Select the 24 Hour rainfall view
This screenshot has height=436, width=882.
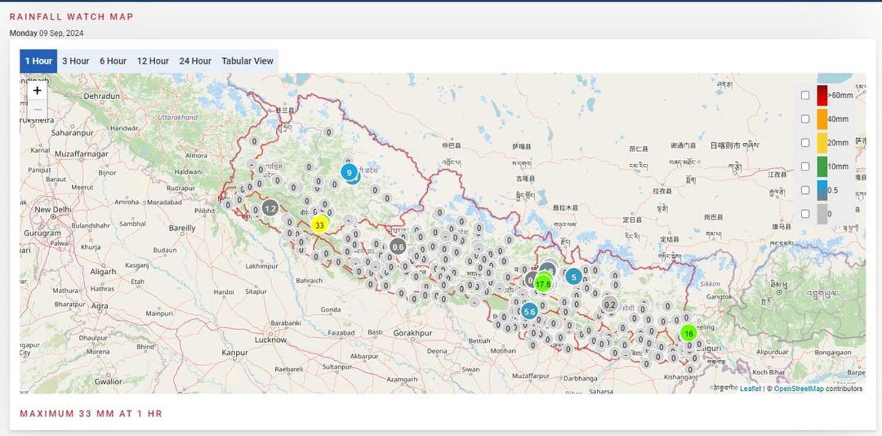[195, 61]
